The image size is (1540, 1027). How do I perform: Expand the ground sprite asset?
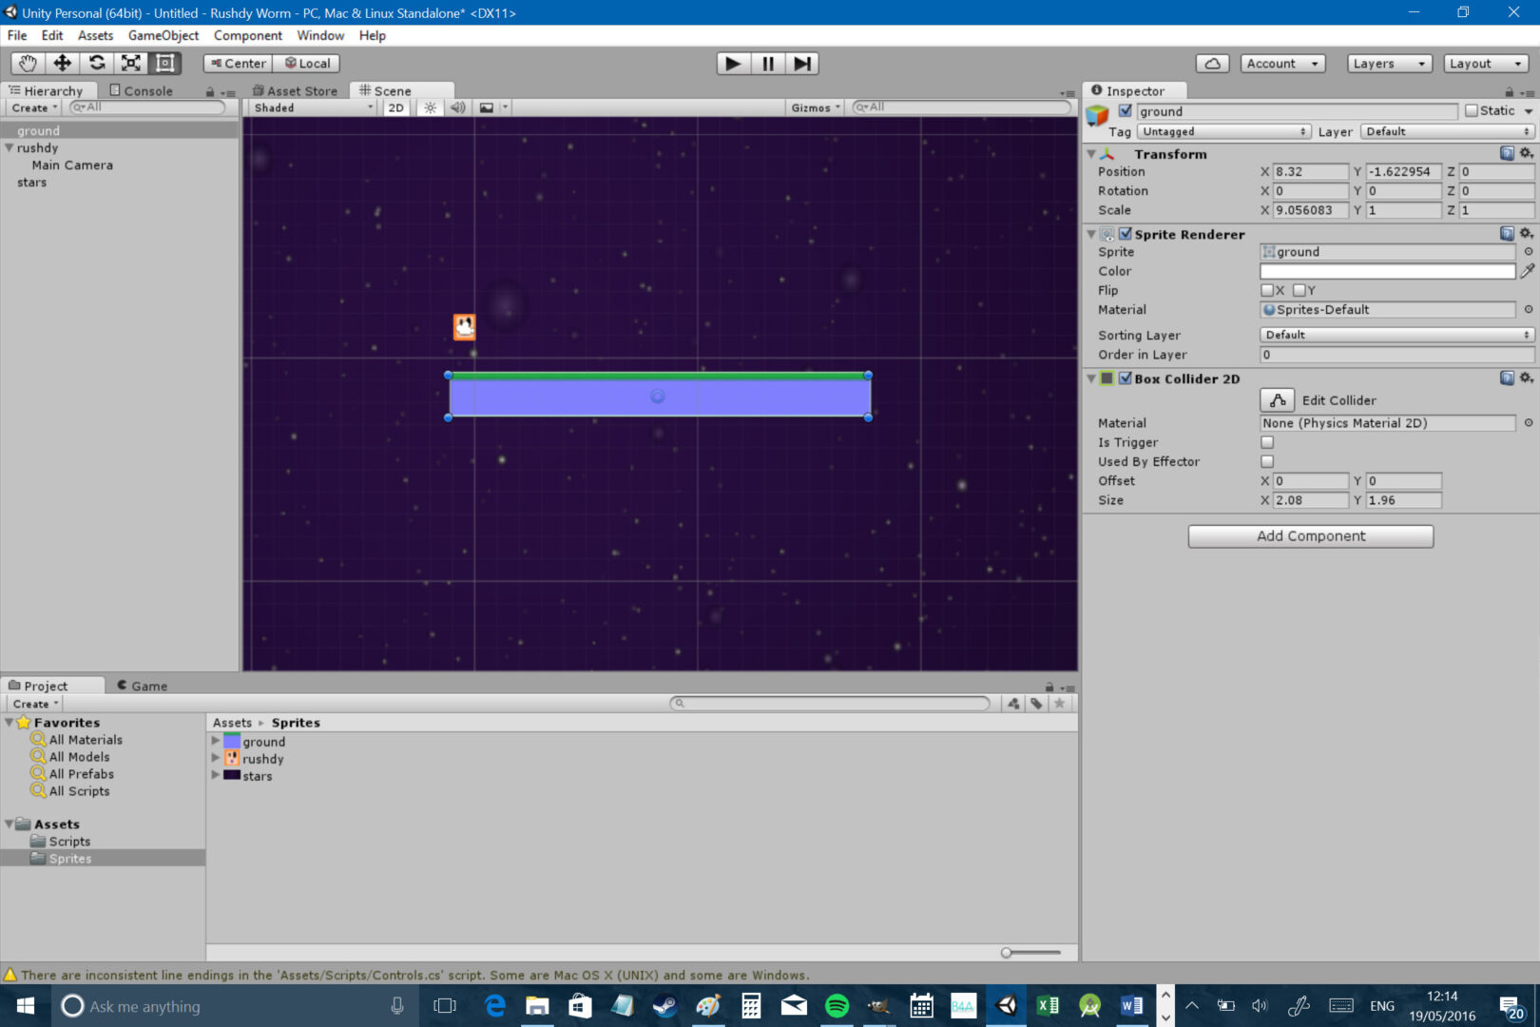point(216,741)
